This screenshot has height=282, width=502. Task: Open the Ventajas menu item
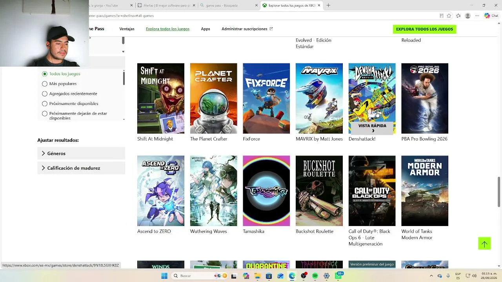pyautogui.click(x=127, y=29)
